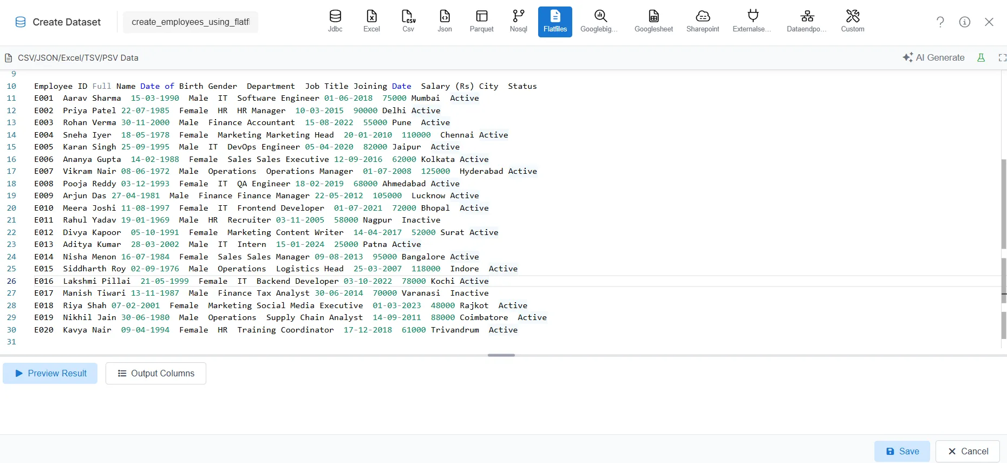Choose the Sharepoint source type
Image resolution: width=1007 pixels, height=463 pixels.
703,22
